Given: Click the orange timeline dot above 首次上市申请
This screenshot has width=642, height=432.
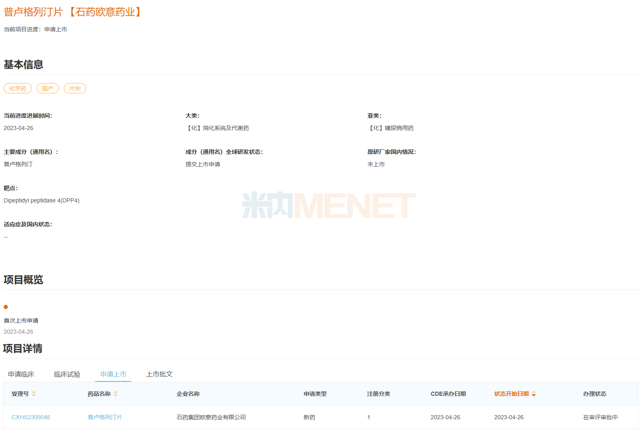Looking at the screenshot, I should pyautogui.click(x=6, y=307).
